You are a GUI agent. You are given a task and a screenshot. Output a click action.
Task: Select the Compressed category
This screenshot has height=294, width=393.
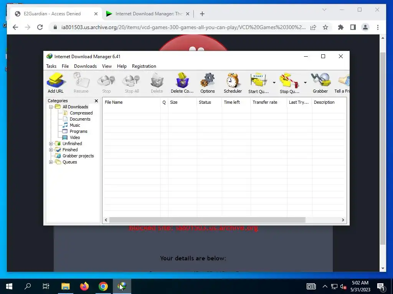pos(81,113)
